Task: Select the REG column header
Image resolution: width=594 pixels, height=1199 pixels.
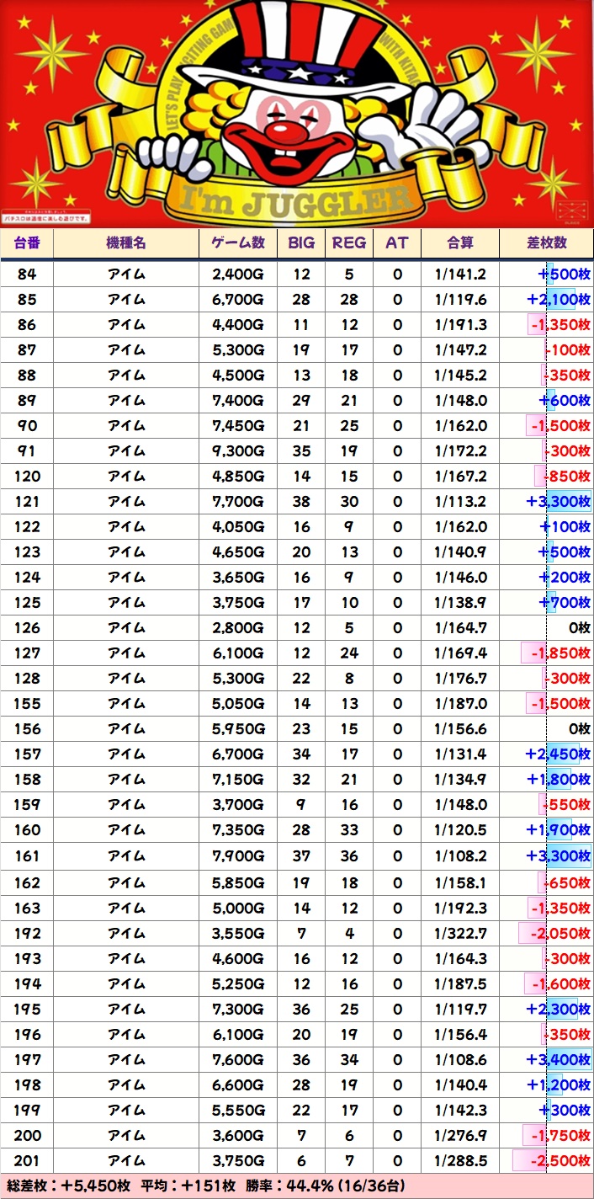Action: coord(349,243)
